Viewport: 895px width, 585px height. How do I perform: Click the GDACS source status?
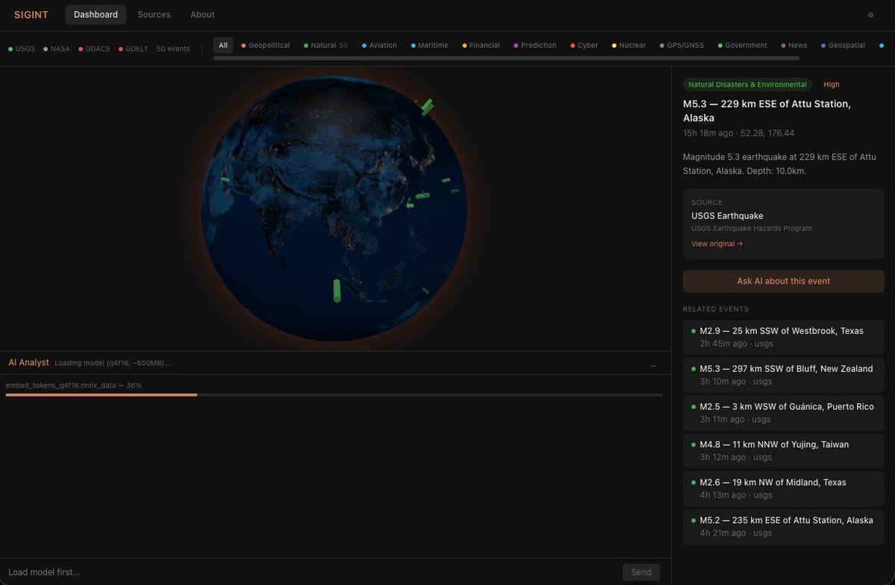(94, 48)
